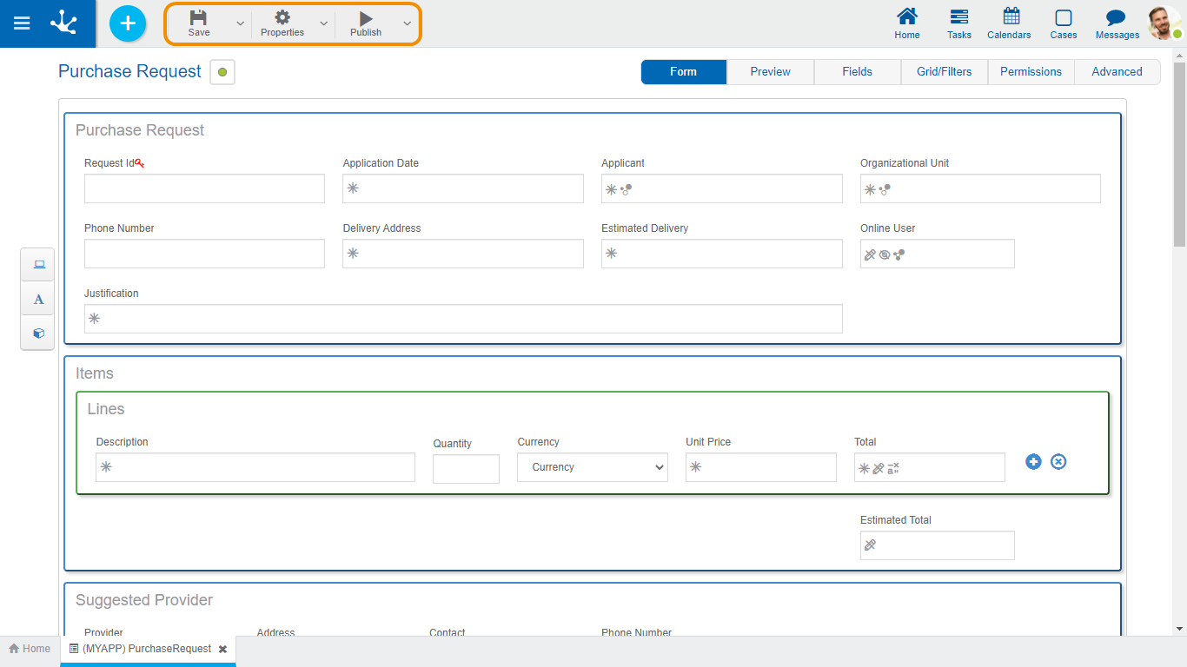
Task: Click the Phone Number input field
Action: click(204, 254)
